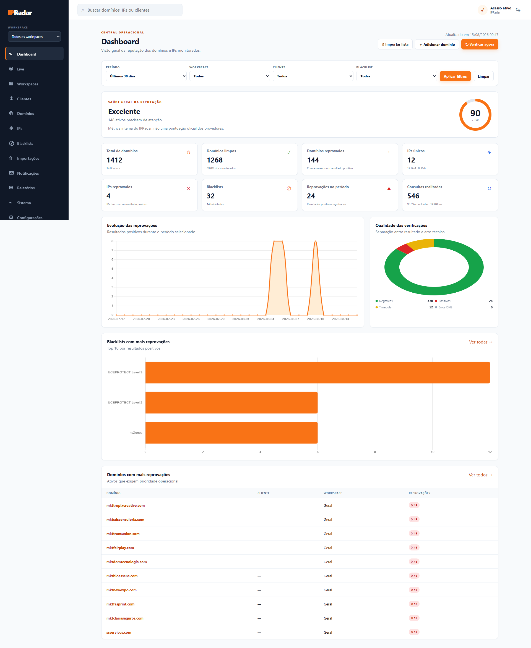Click the 90 of 100 reputation score gauge
This screenshot has height=648, width=531.
click(x=475, y=115)
